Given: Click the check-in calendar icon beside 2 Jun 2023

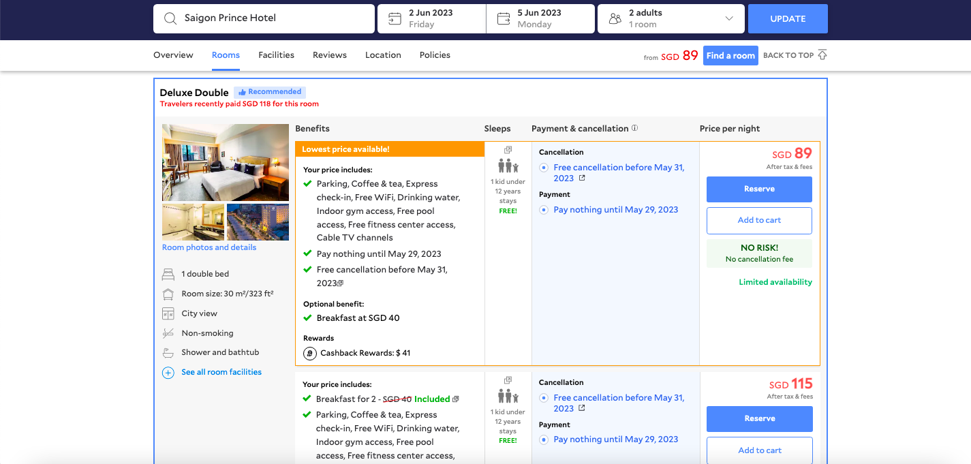Looking at the screenshot, I should [x=395, y=18].
